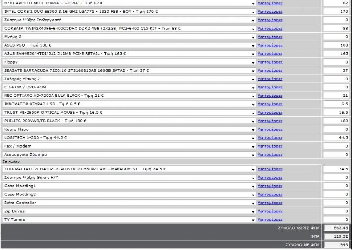
Task: Open the ASUS EAH4850 graphics card dropdown
Action: click(129, 54)
